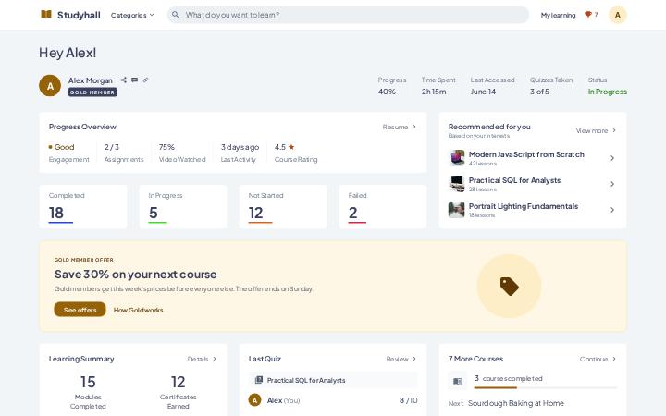Click the search magnifier icon
The height and width of the screenshot is (416, 666).
(x=175, y=15)
